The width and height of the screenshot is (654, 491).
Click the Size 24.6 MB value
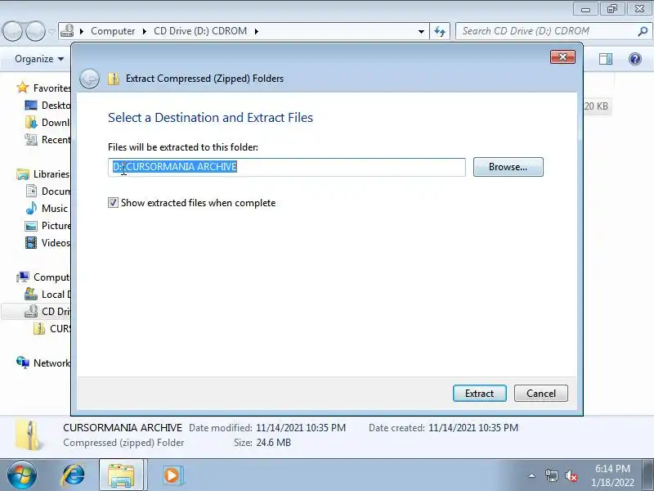click(x=273, y=443)
